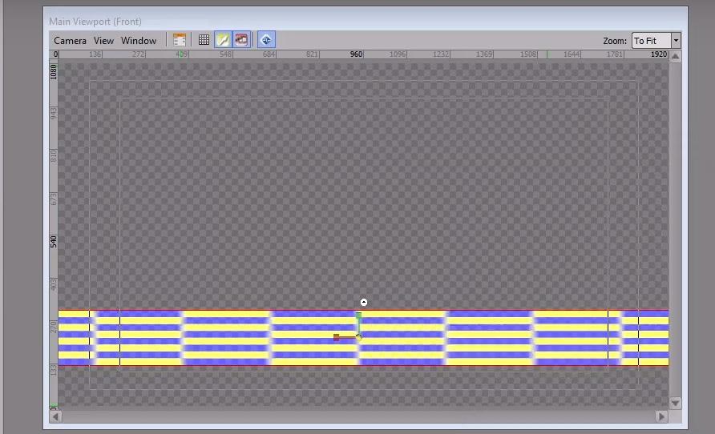Toggle the red overlay toolbar icon
This screenshot has width=715, height=434.
[242, 40]
